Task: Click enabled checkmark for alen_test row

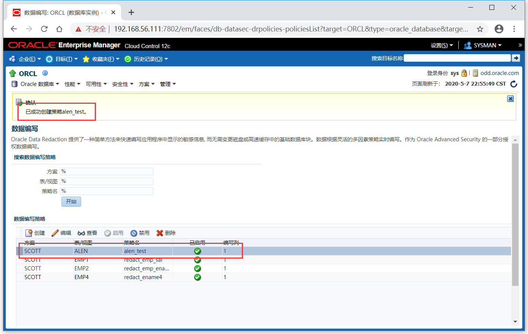Action: (x=197, y=251)
